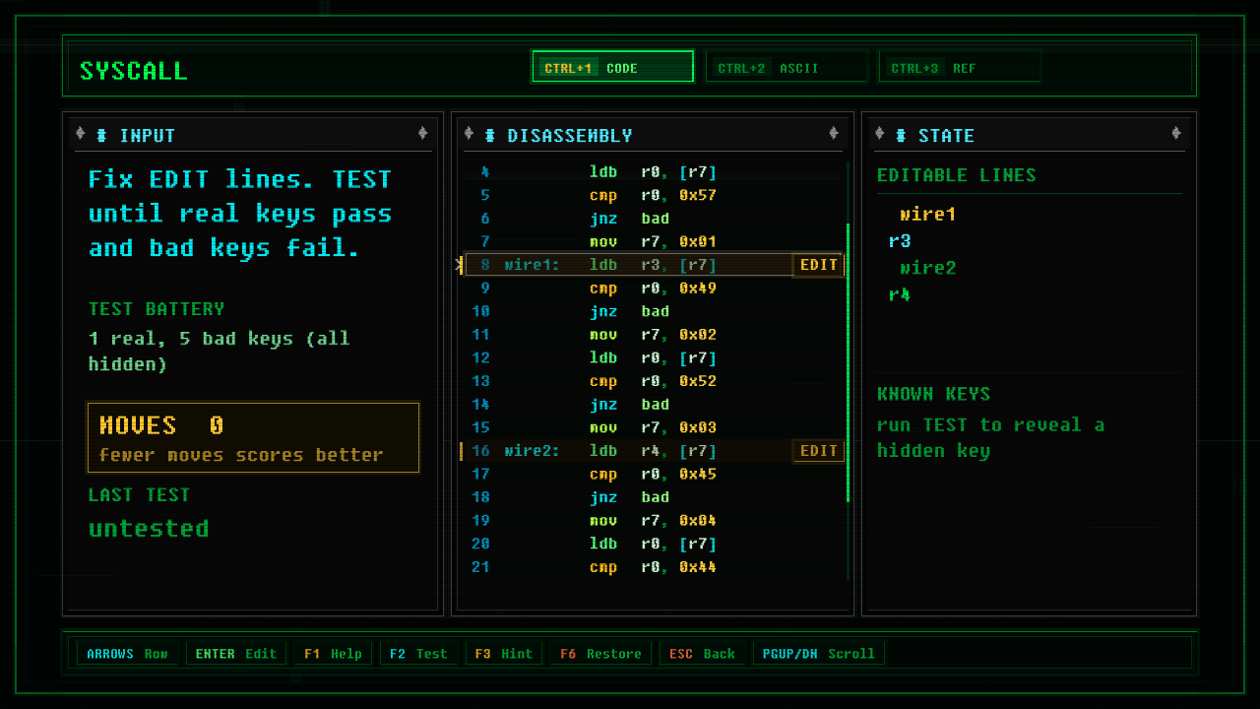Click the '1 real, 5 bad keys' text
This screenshot has height=709, width=1260.
coord(219,352)
